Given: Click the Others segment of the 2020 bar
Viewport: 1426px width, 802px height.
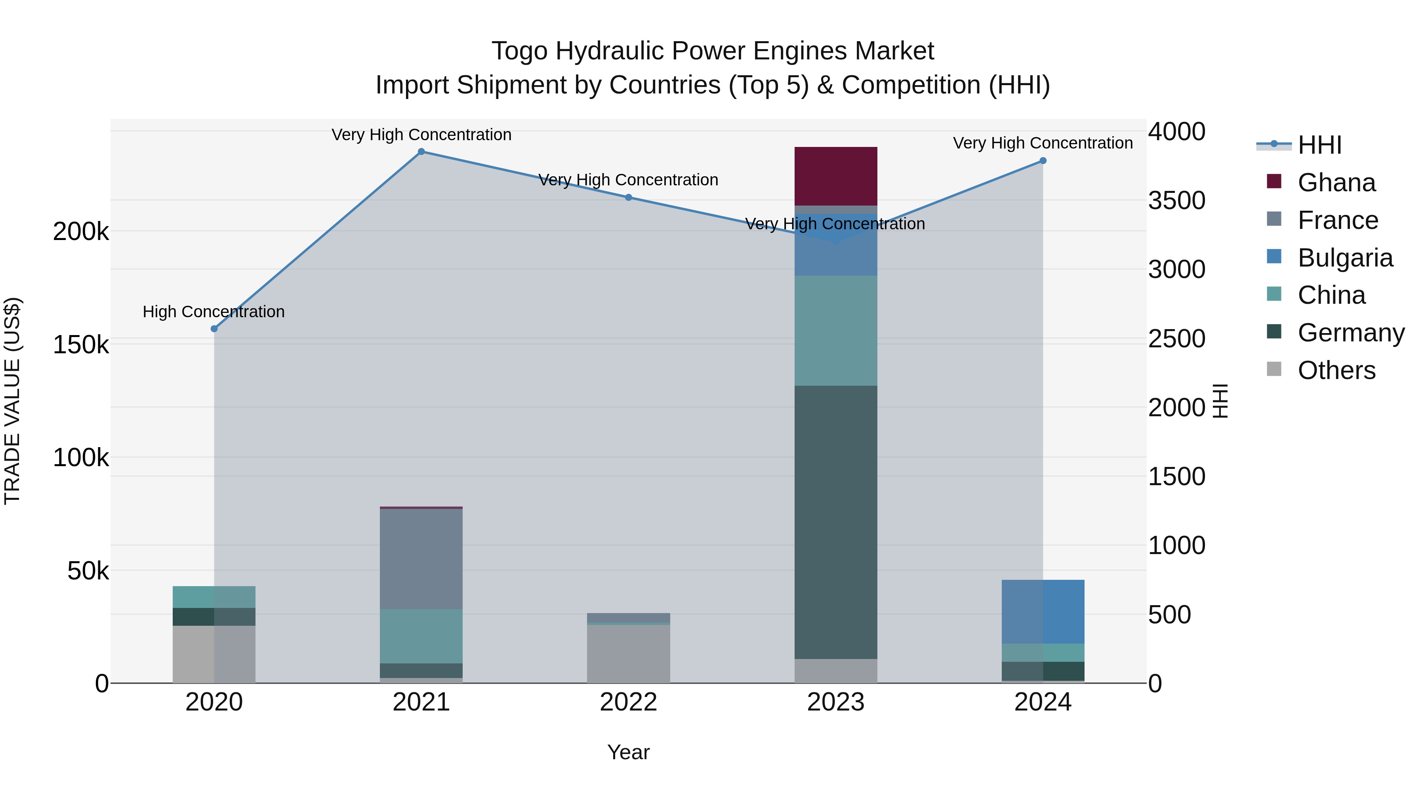Looking at the screenshot, I should tap(214, 654).
